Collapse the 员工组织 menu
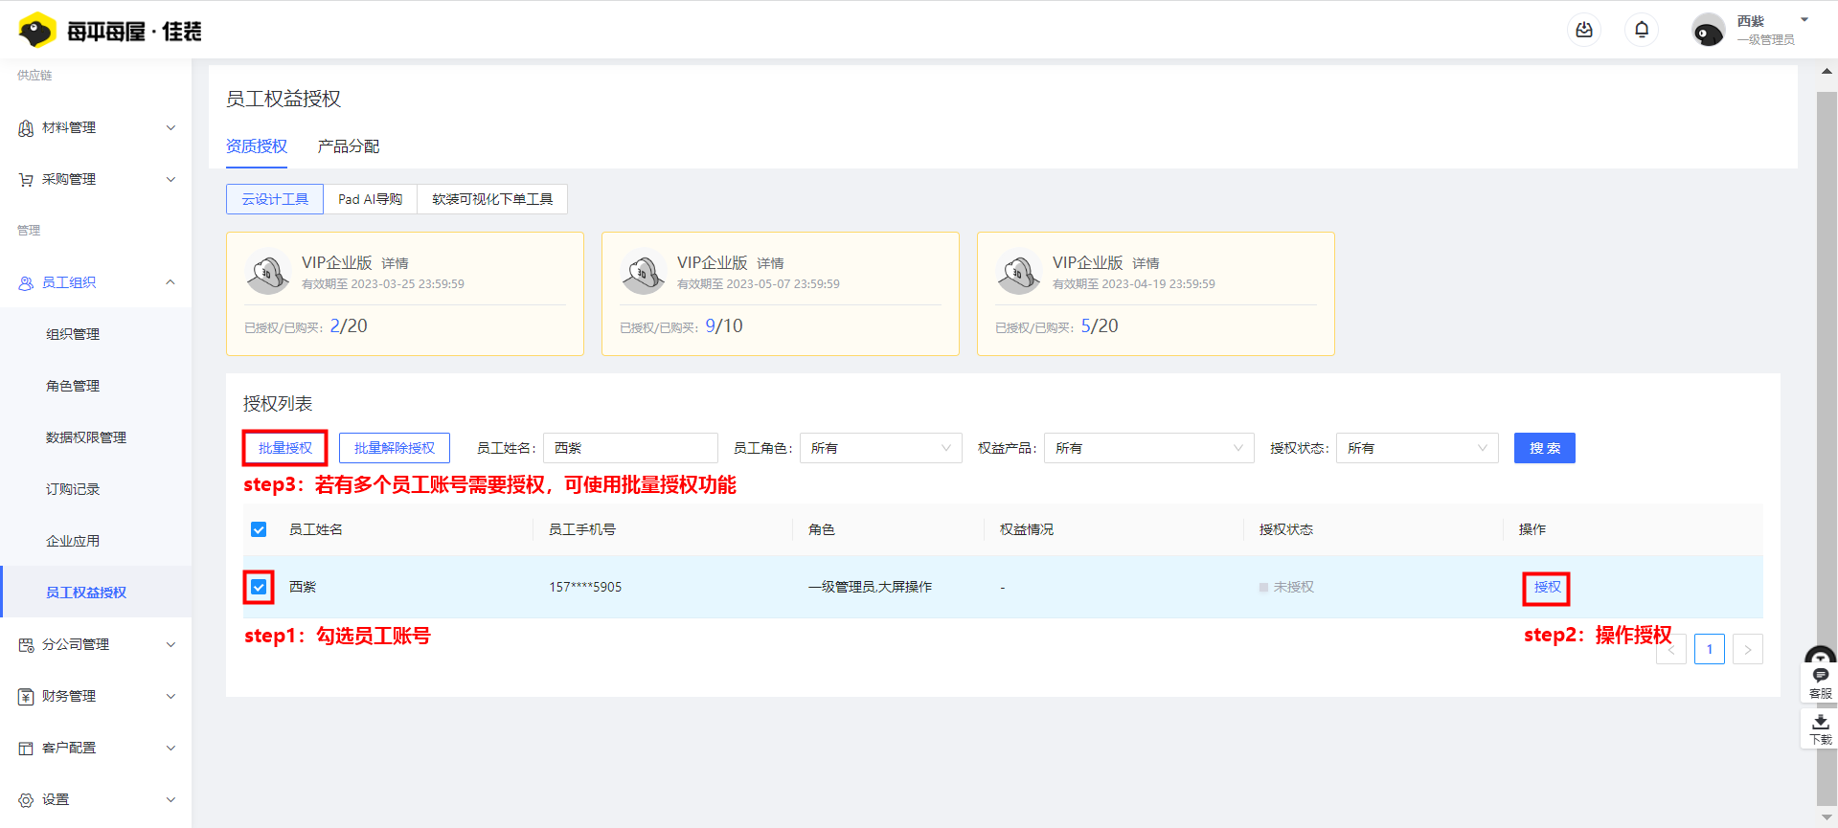 tap(170, 282)
